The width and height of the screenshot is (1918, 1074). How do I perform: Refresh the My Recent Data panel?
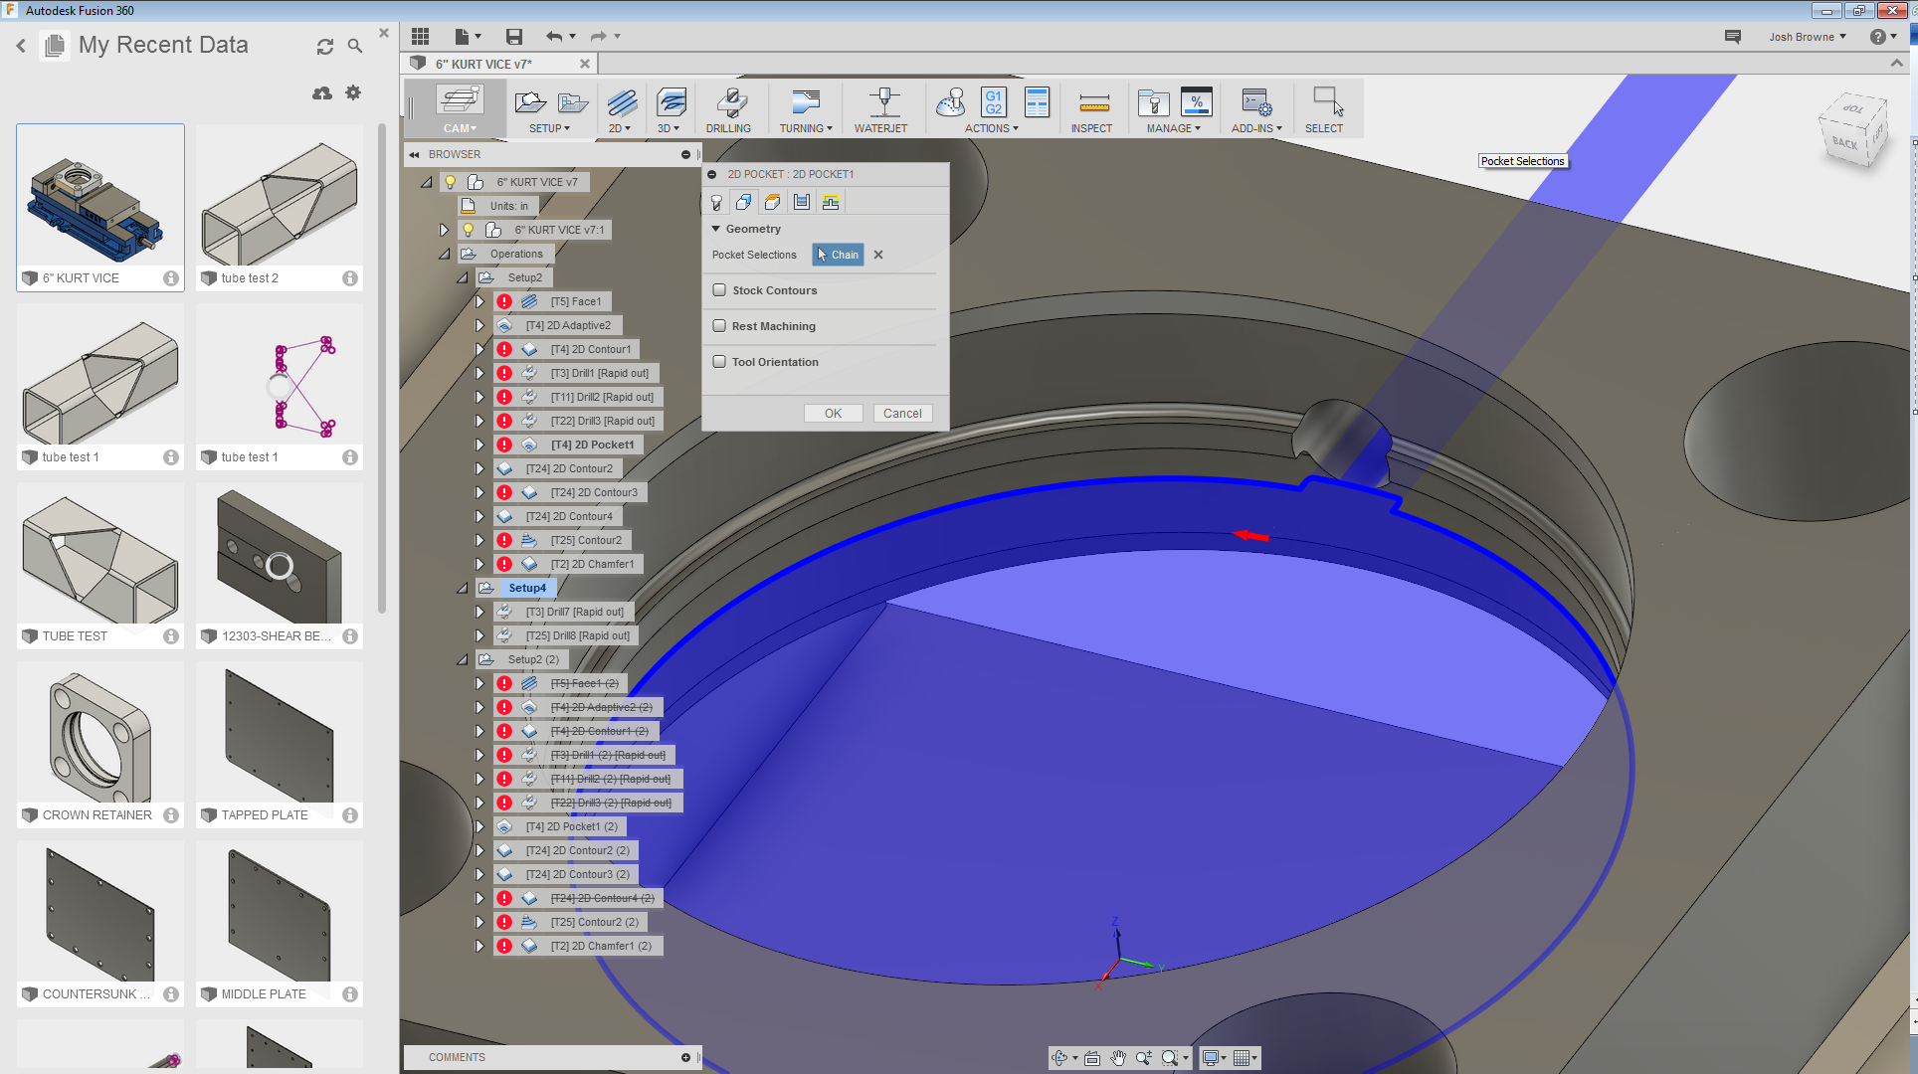click(x=325, y=47)
